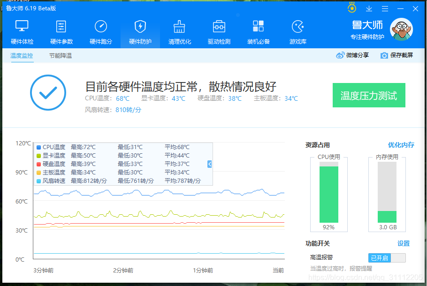
Task: Open 硬件体检 hardware checkup section
Action: point(22,32)
